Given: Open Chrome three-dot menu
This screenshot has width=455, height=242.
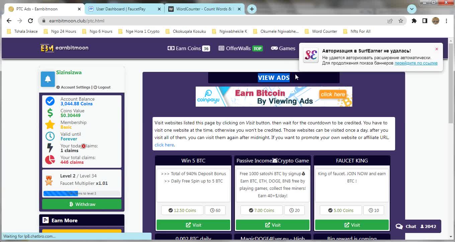Looking at the screenshot, I should pos(446,21).
